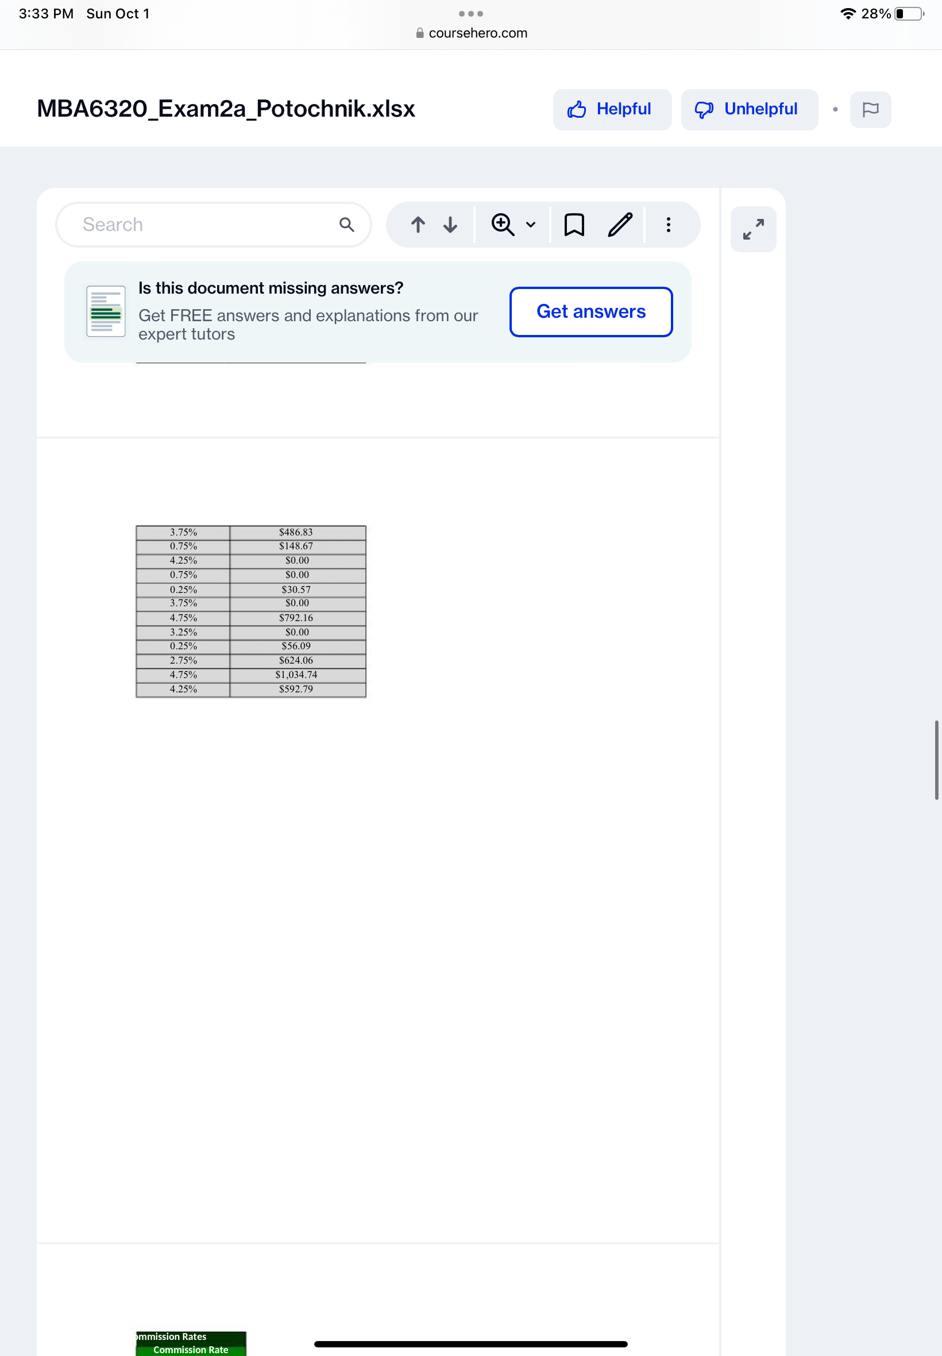
Task: Select the zoom in icon
Action: pos(502,224)
